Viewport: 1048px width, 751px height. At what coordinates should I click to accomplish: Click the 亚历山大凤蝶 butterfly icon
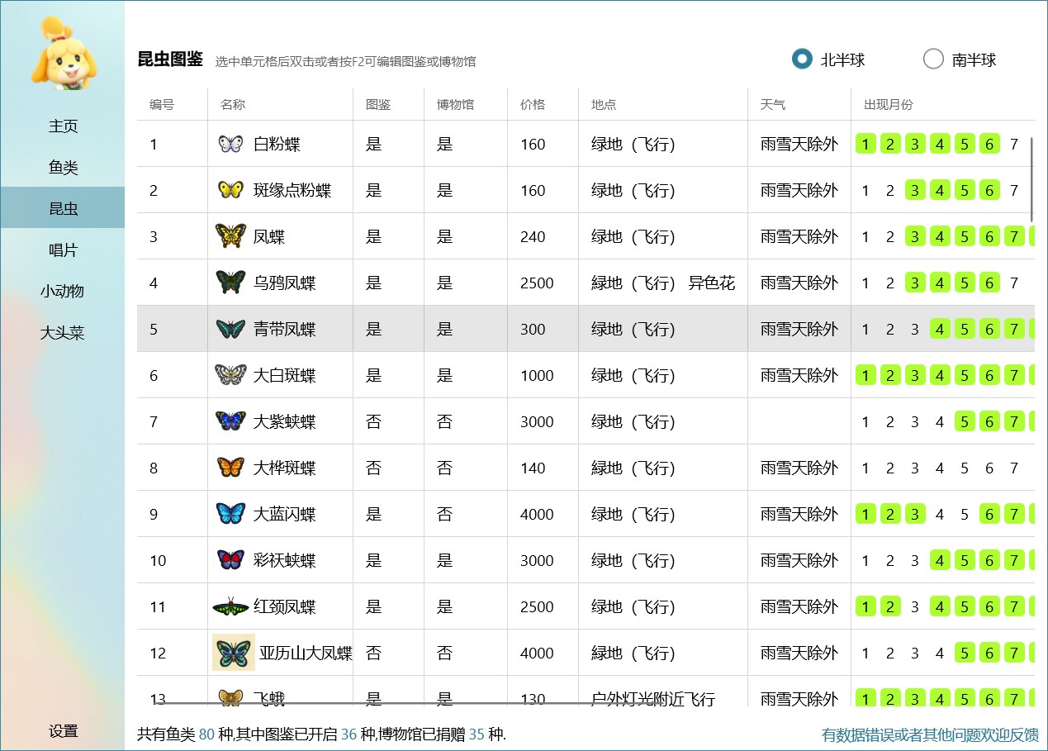tap(234, 653)
